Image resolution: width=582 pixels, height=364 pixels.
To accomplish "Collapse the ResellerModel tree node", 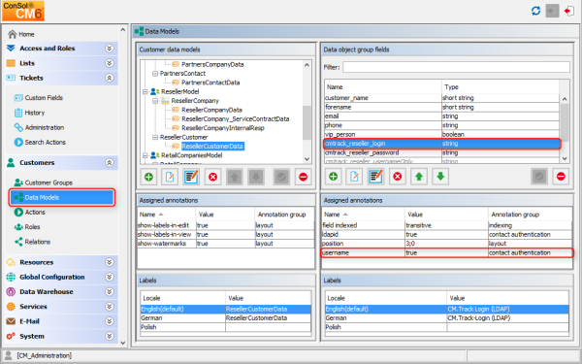I will tap(145, 92).
